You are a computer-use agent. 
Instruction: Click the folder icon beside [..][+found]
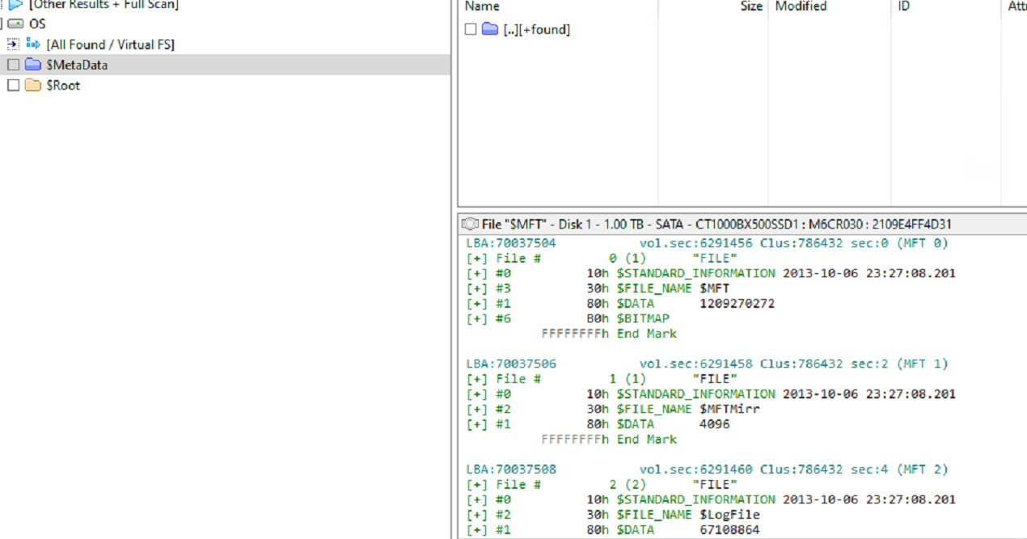(x=490, y=29)
